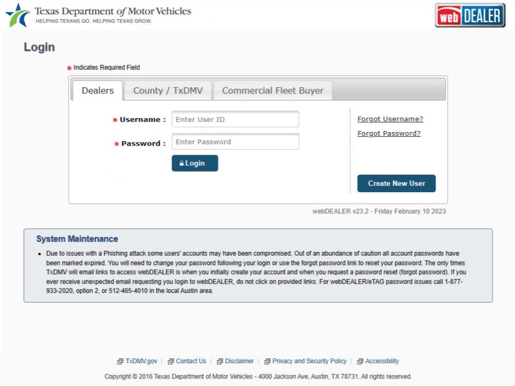Image resolution: width=515 pixels, height=386 pixels.
Task: Click external-link icon beside TxDMV.gov
Action: pos(120,362)
